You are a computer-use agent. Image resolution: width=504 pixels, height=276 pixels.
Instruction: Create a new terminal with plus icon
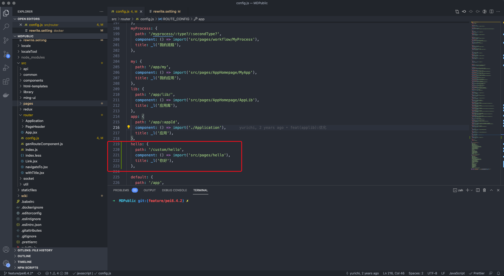point(467,190)
